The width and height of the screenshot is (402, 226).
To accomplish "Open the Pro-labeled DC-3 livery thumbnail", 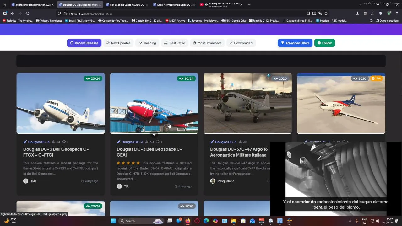I will click(x=341, y=104).
